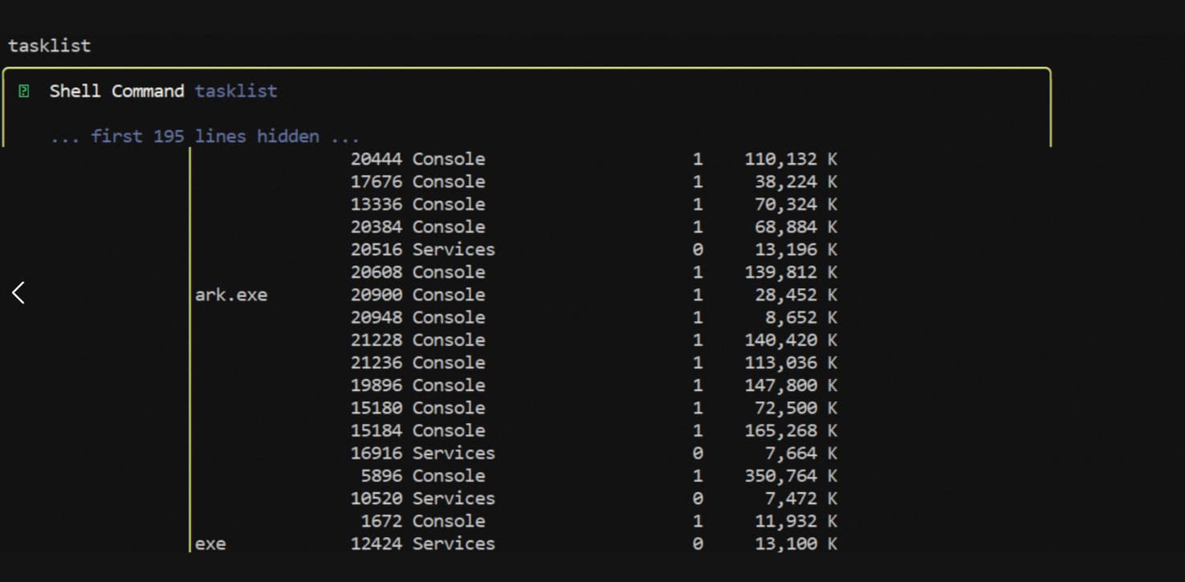The image size is (1185, 582).
Task: Click the PID 20444 entry
Action: tap(376, 160)
